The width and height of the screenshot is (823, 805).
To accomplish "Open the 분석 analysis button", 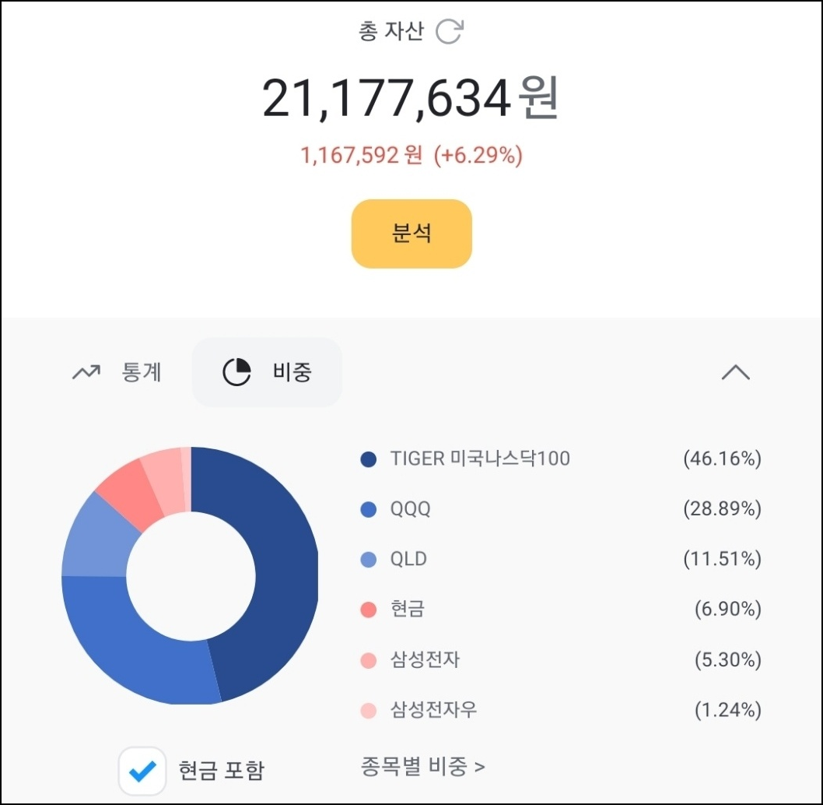I will coord(411,234).
